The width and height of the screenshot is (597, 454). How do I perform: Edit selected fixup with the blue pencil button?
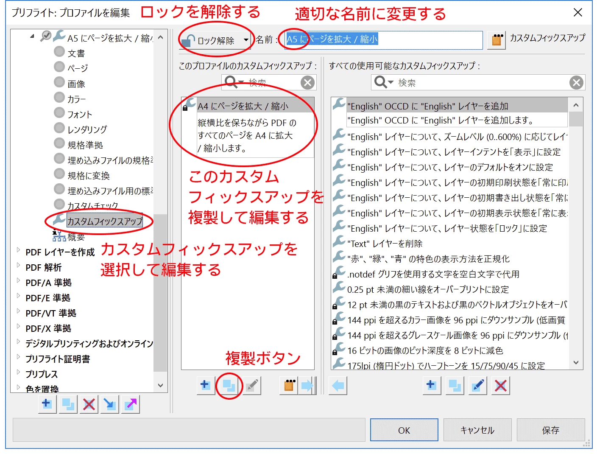(x=477, y=386)
